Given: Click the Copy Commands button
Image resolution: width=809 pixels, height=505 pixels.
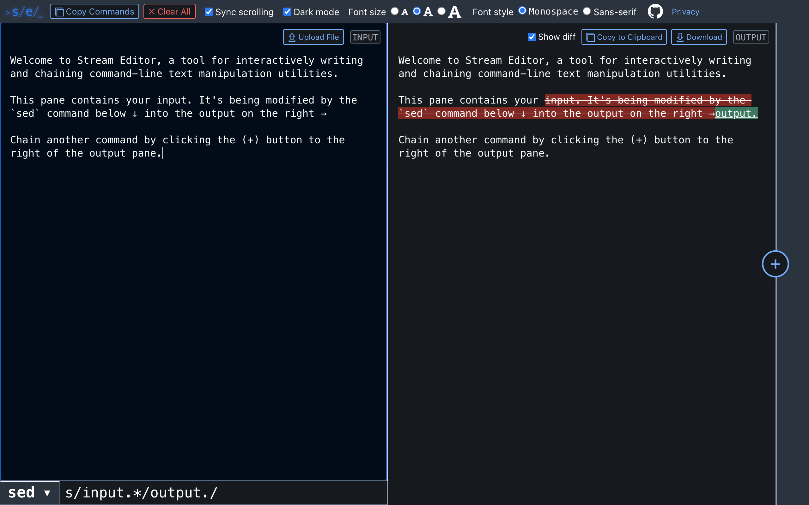Looking at the screenshot, I should [94, 12].
